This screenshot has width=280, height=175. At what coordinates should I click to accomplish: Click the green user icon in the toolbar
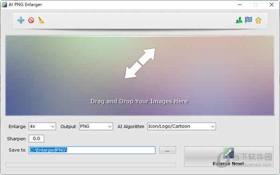tap(239, 20)
